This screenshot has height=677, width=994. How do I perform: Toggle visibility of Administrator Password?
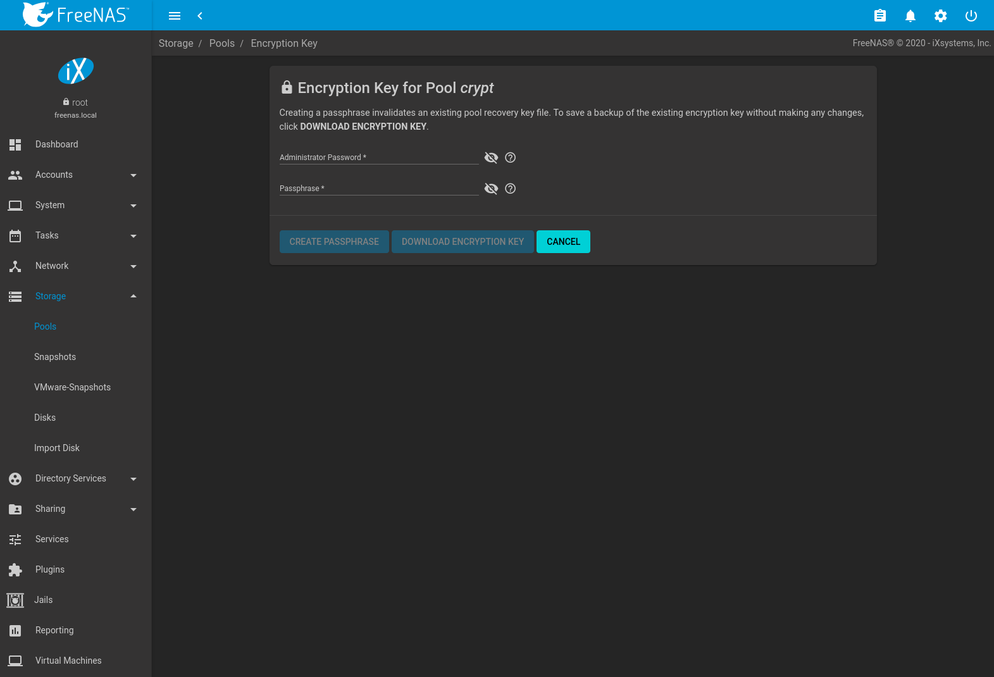[491, 158]
